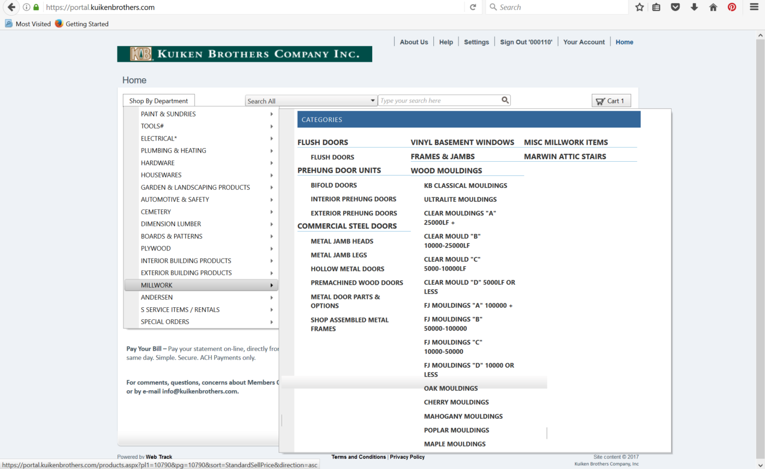Click the 'Type your search here' field
Viewport: 765px width, 469px height.
pyautogui.click(x=439, y=101)
